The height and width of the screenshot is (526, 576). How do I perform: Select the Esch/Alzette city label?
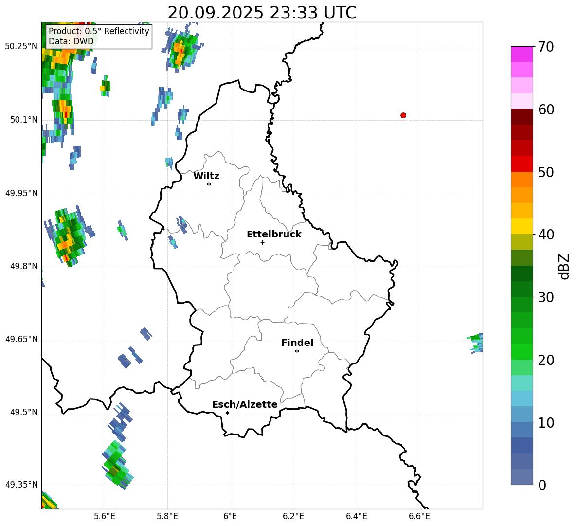pos(245,404)
